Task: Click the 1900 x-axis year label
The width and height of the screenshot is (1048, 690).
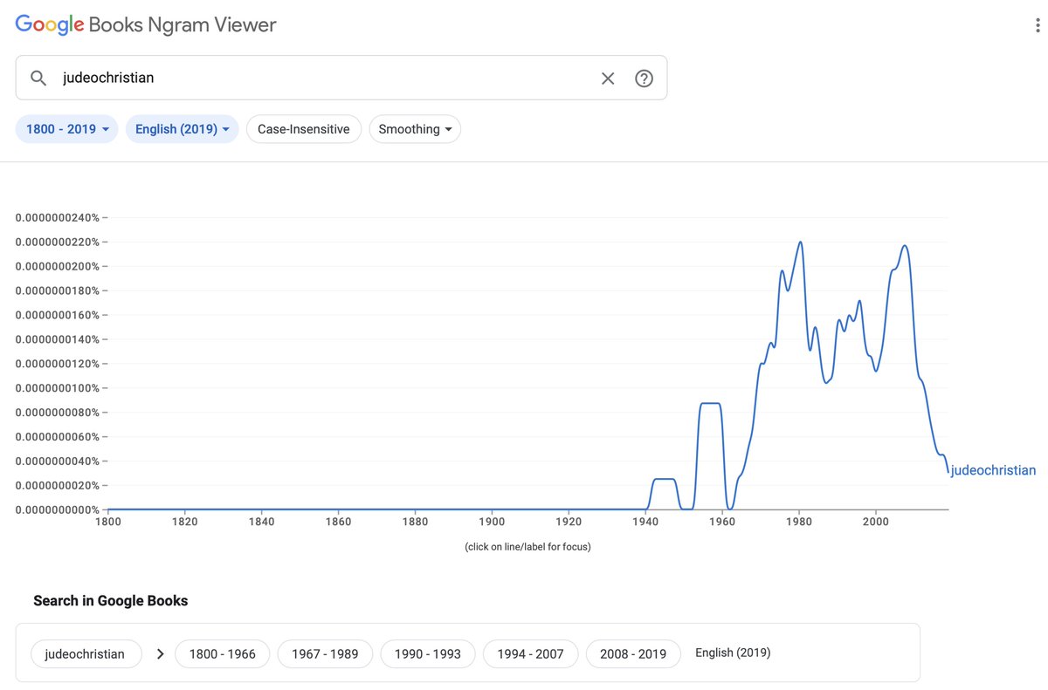Action: [x=492, y=522]
